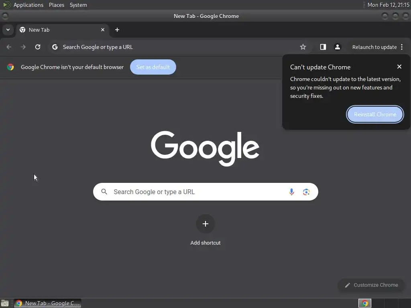Open the Applications menu
This screenshot has height=308, width=411.
(28, 5)
